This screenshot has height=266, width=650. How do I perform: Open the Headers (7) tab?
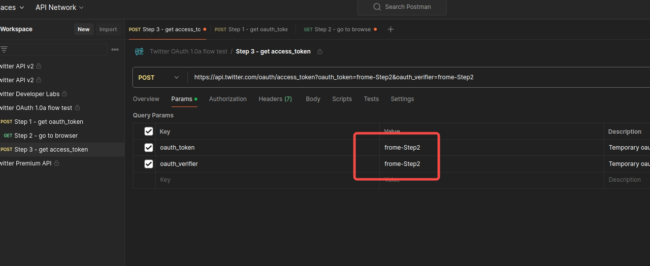click(275, 99)
